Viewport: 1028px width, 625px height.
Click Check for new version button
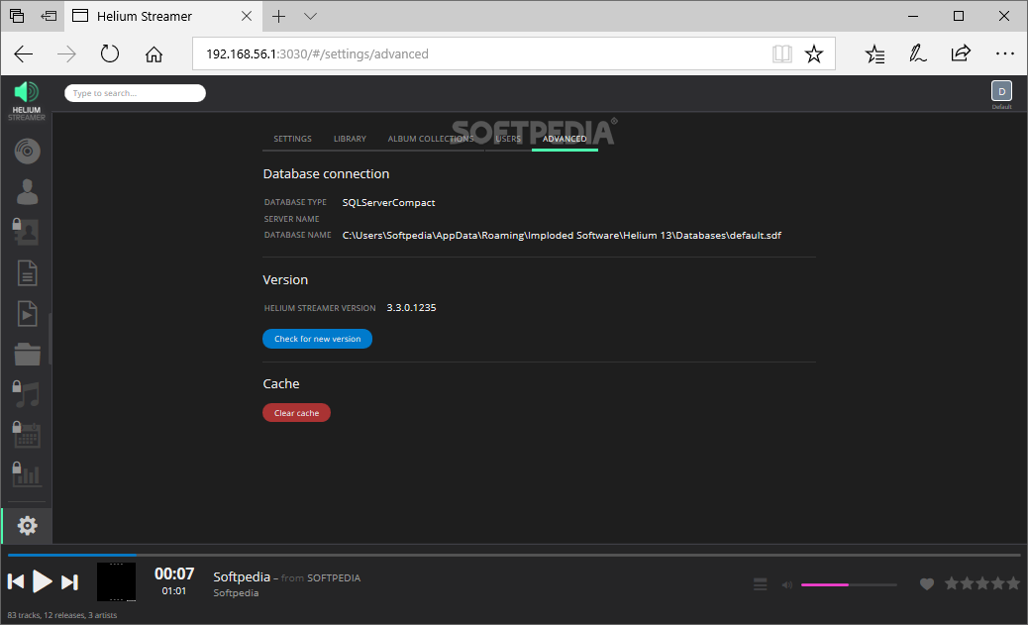317,339
